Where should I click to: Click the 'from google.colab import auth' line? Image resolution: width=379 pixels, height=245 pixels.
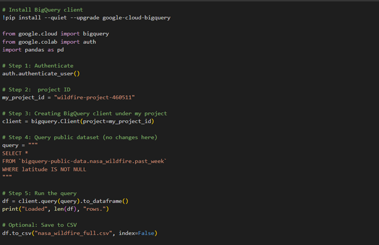[49, 42]
